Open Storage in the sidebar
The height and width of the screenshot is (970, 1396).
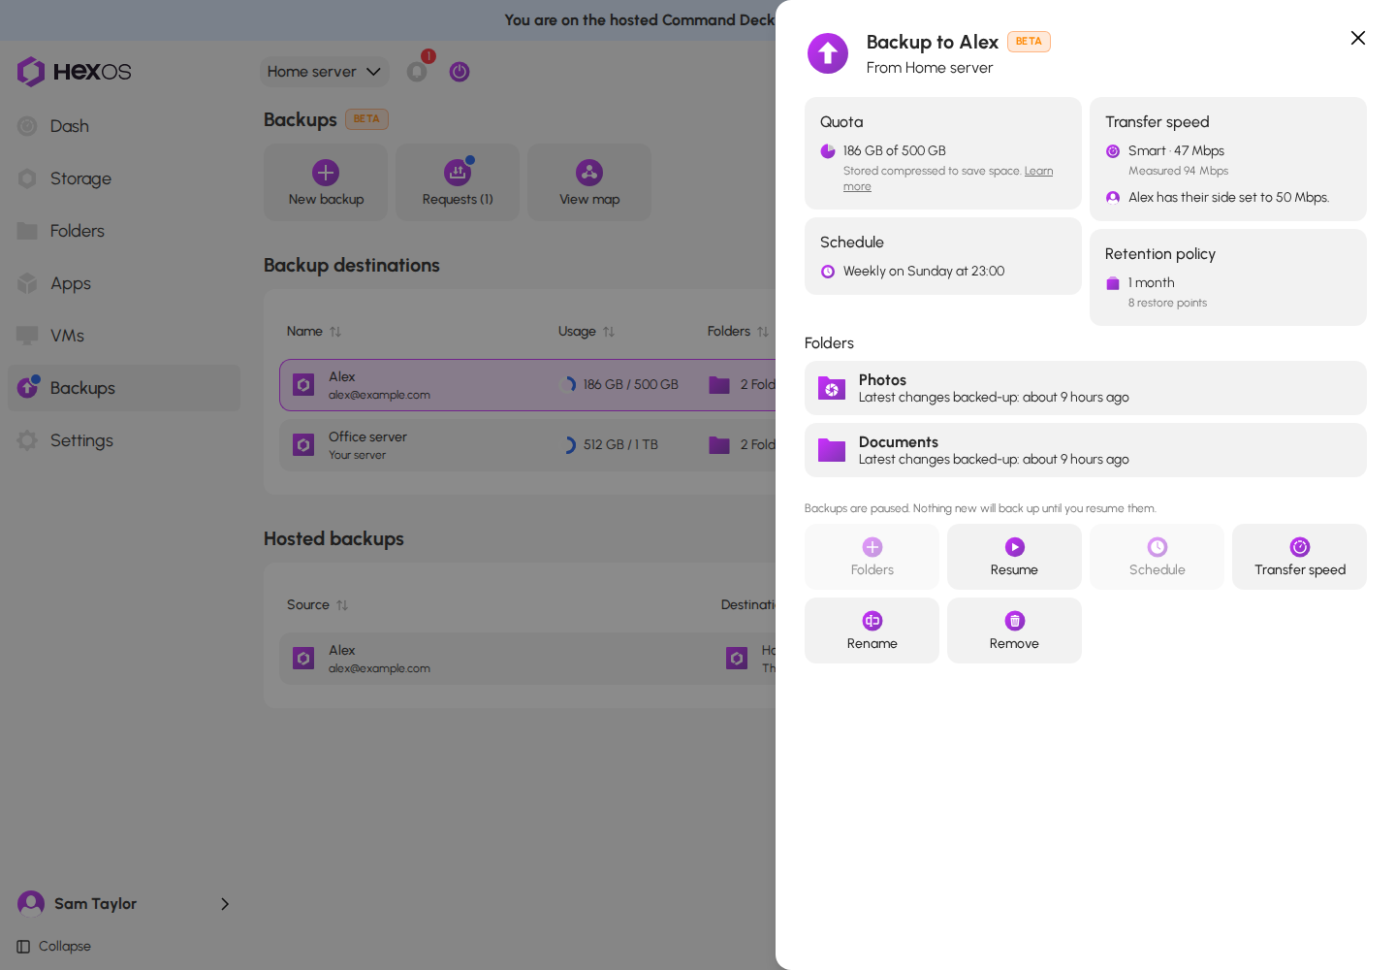[124, 178]
